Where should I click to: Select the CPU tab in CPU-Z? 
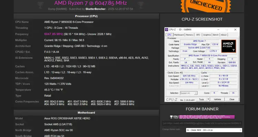click(x=169, y=35)
